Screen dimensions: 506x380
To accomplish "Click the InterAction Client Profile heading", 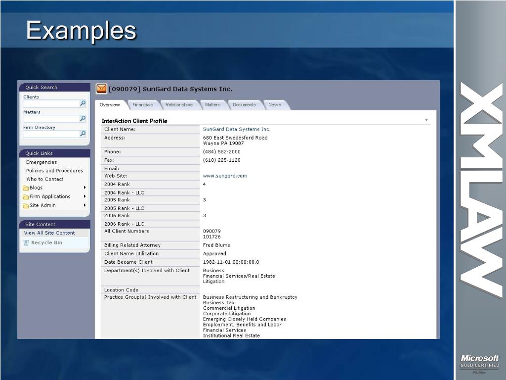I will [134, 121].
